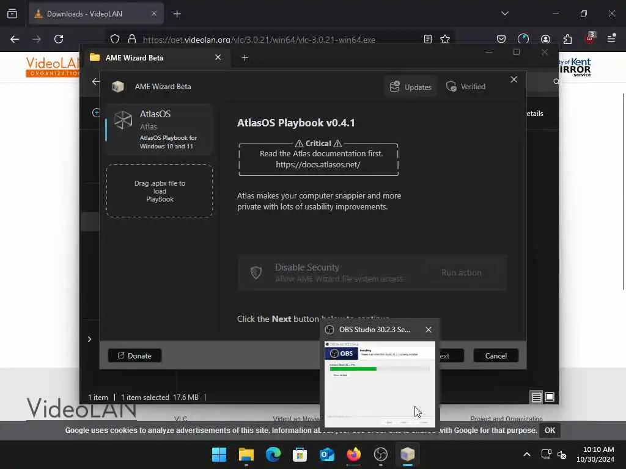This screenshot has height=469, width=626.
Task: Click the VideoLAN URL address bar
Action: (x=259, y=40)
